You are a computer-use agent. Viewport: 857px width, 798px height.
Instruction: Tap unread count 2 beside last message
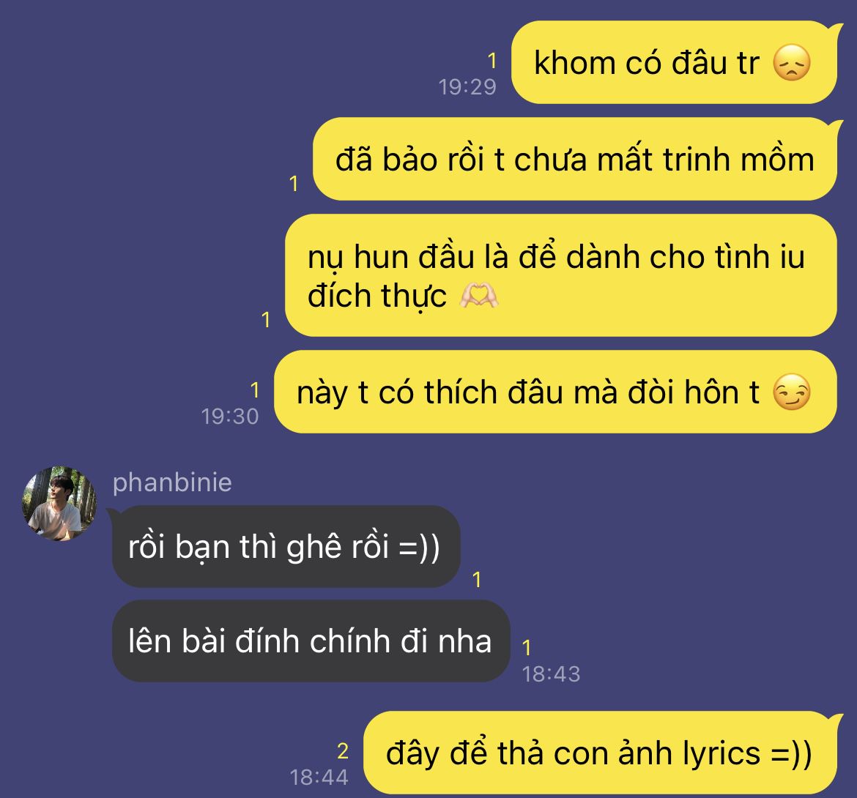[343, 751]
